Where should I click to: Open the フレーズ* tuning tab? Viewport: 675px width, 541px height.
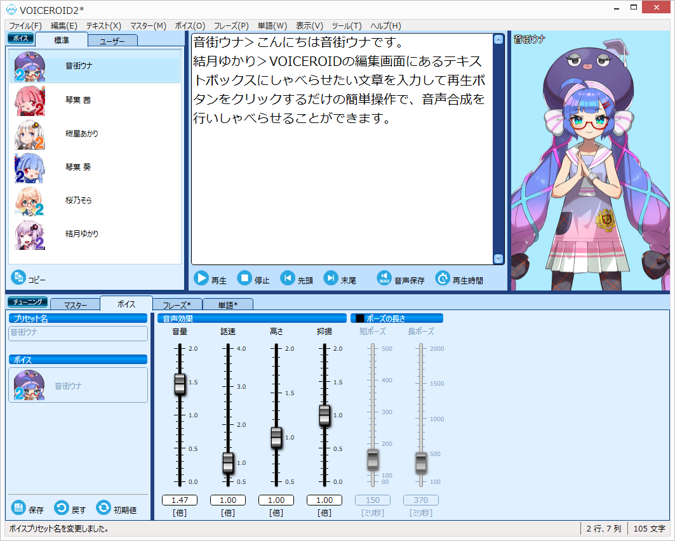tap(177, 305)
